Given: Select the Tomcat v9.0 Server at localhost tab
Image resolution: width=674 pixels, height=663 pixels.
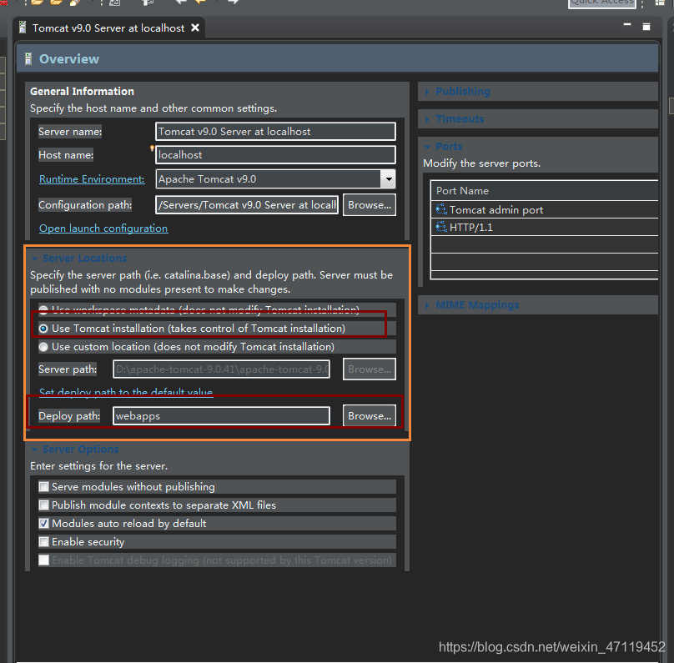Looking at the screenshot, I should pos(108,28).
